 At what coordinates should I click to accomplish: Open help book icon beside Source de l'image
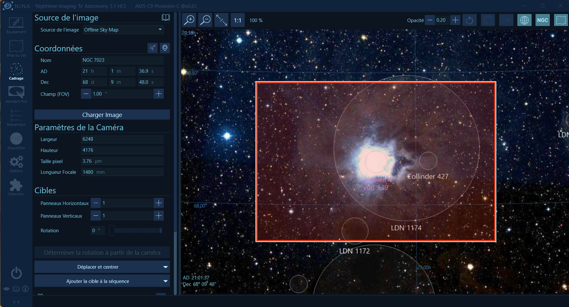(166, 17)
